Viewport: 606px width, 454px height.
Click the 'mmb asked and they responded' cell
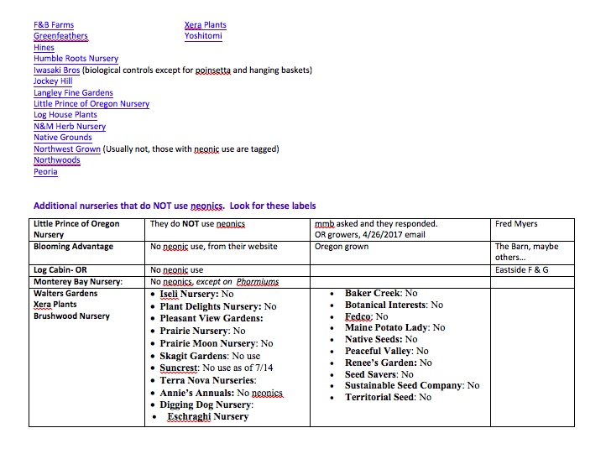[400, 230]
